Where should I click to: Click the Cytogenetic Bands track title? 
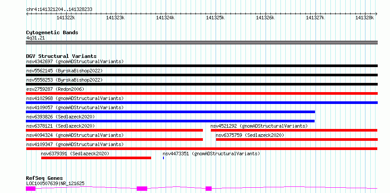(x=52, y=32)
